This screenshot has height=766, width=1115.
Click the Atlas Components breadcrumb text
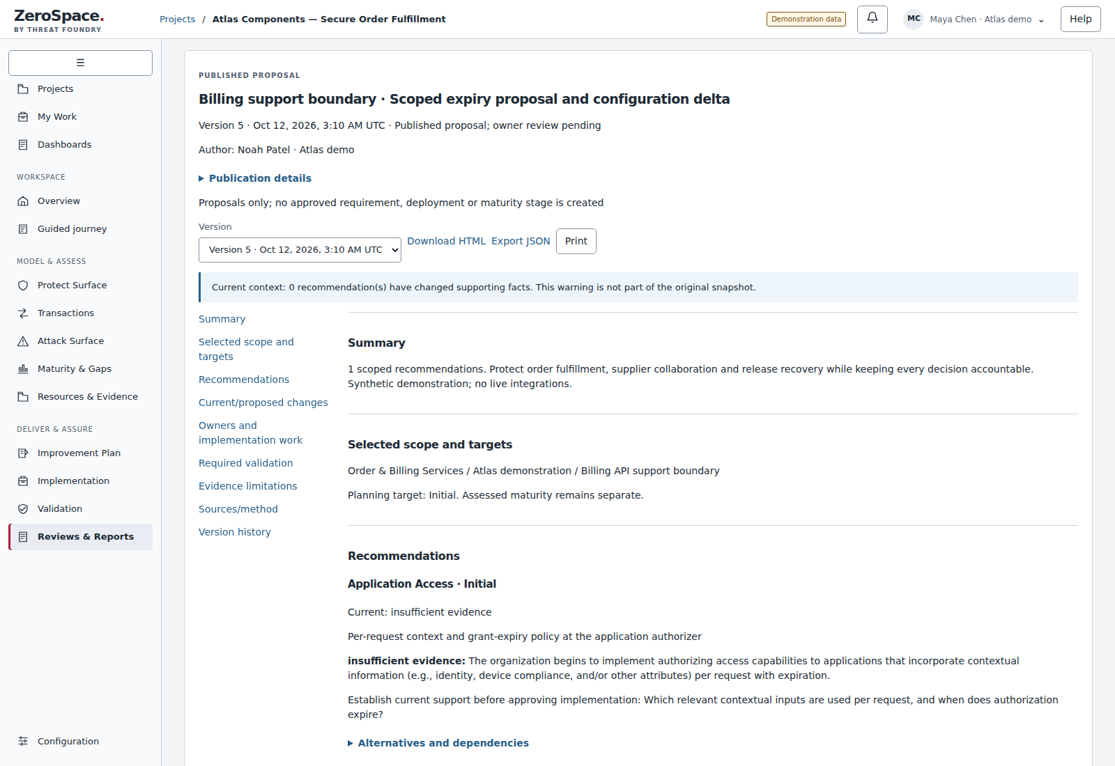click(329, 19)
